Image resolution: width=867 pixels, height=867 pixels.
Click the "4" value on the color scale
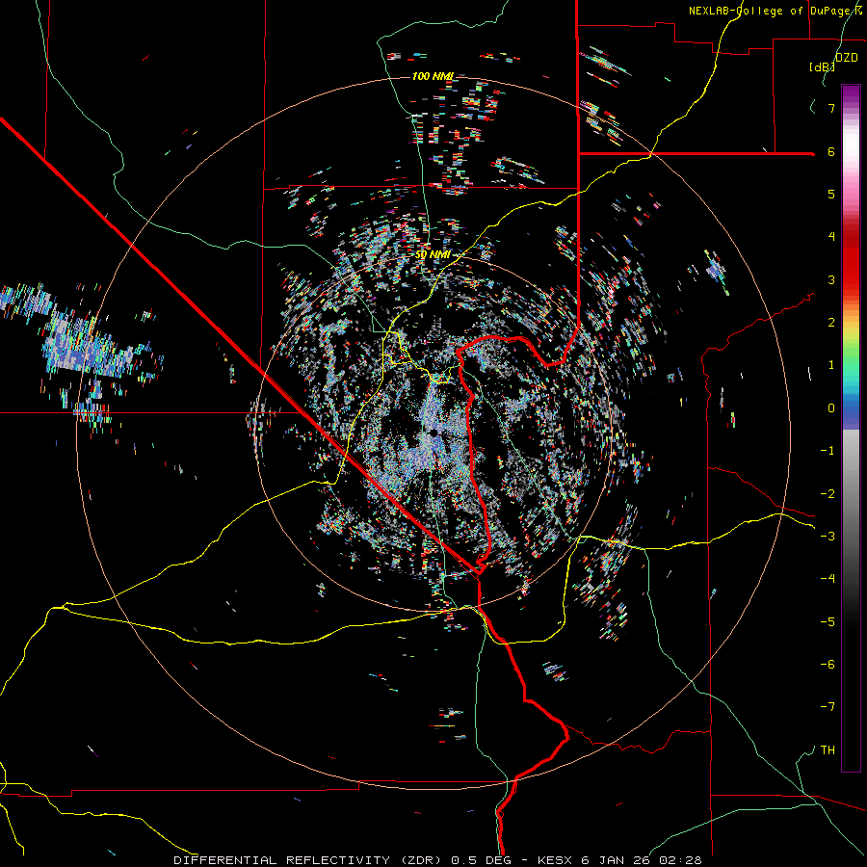pyautogui.click(x=831, y=237)
